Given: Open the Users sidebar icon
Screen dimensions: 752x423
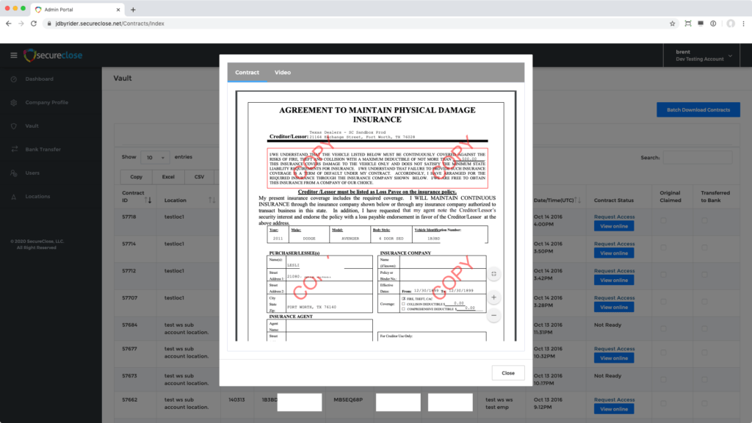Looking at the screenshot, I should [13, 173].
